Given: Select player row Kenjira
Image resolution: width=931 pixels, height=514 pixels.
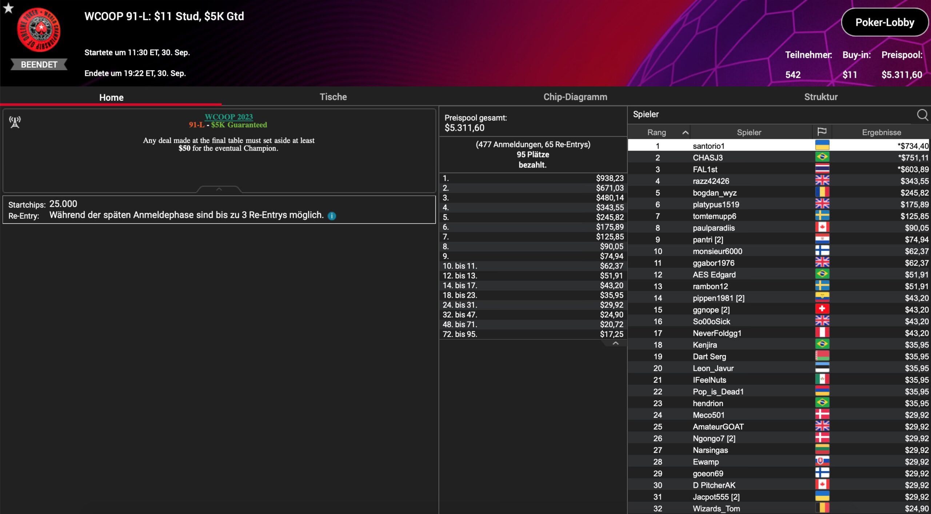Looking at the screenshot, I should pyautogui.click(x=778, y=345).
